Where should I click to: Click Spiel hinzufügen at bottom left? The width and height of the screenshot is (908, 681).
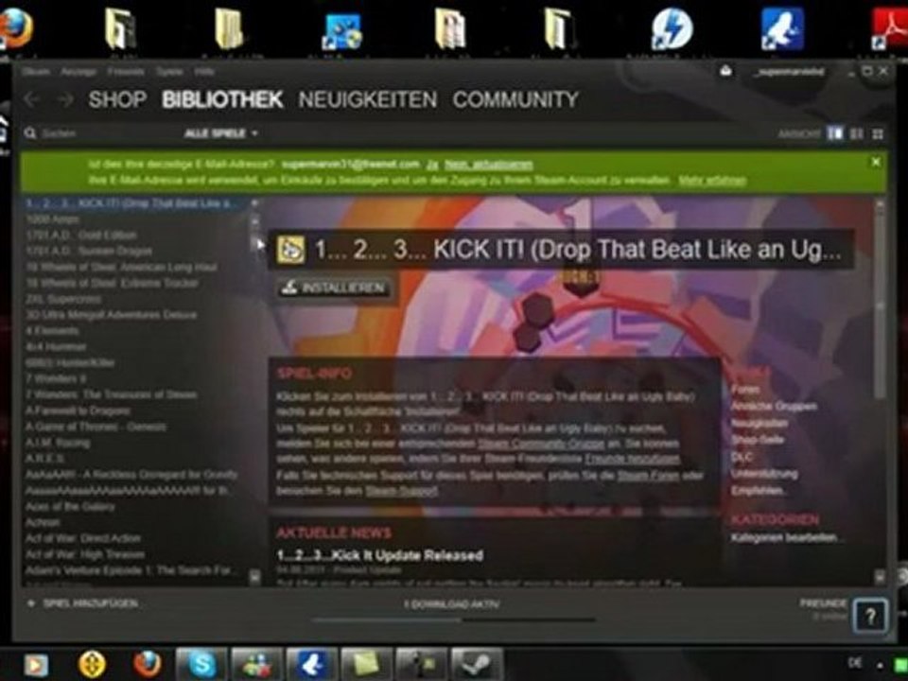(x=91, y=603)
